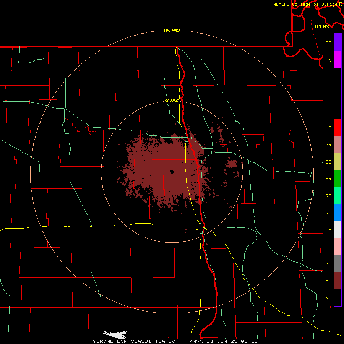Click the HA red legend color block
The width and height of the screenshot is (344, 344).
(338, 128)
